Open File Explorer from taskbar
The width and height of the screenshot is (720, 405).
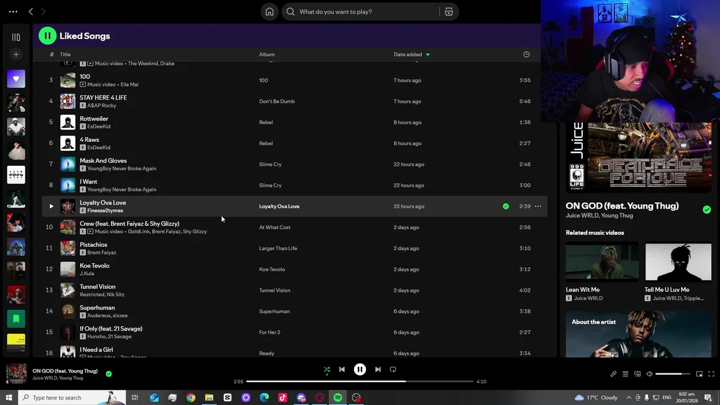(209, 398)
